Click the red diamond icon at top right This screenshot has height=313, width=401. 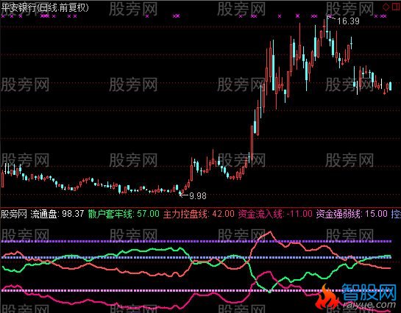(386, 7)
